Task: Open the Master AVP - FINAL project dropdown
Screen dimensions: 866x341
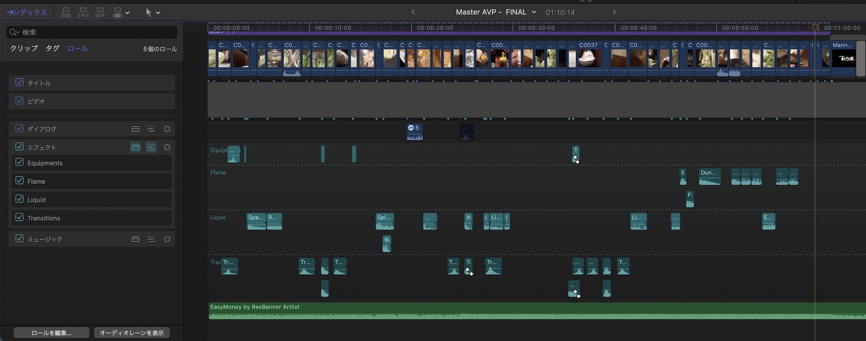Action: pyautogui.click(x=534, y=12)
